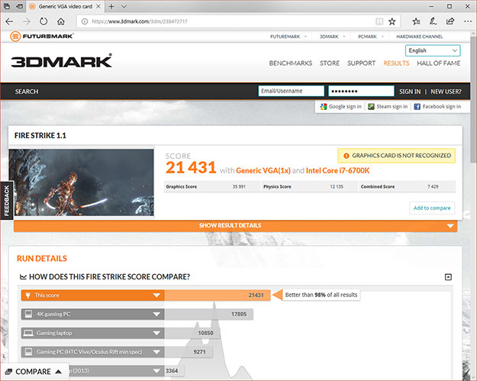Click the Email/Username input field
This screenshot has height=381, width=477.
click(291, 91)
